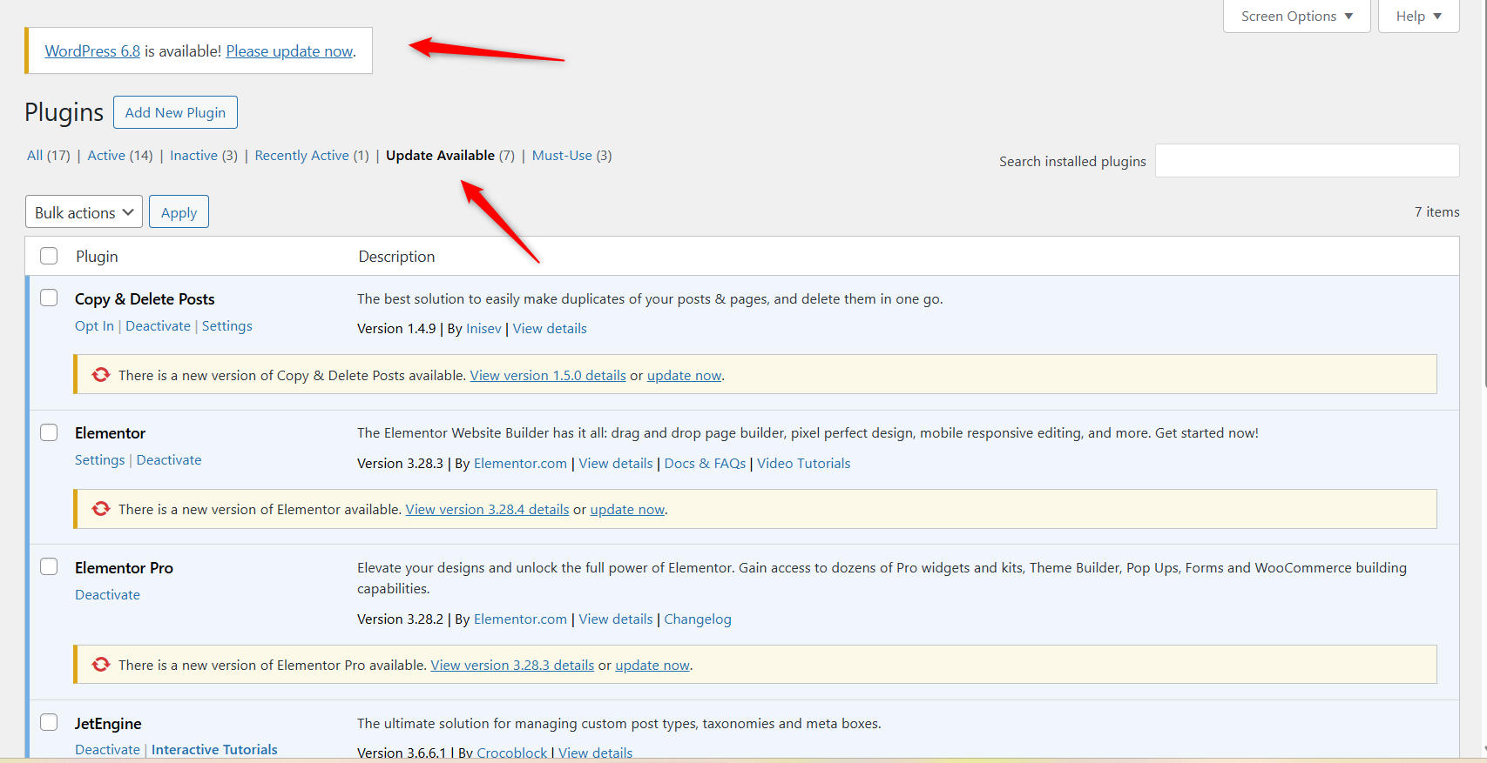Click the Description column header
Screen dimensions: 1487x763
click(x=396, y=257)
